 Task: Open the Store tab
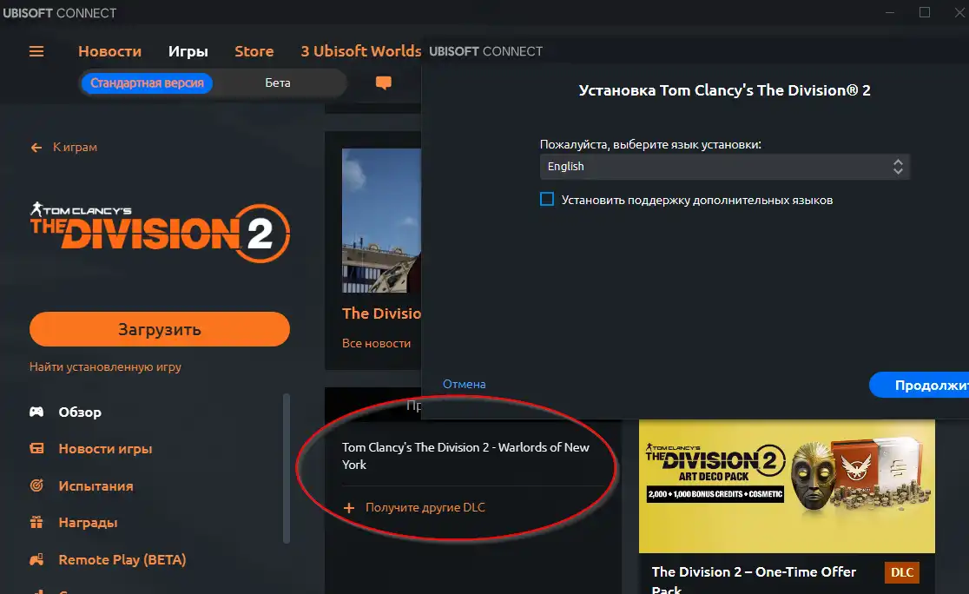(x=254, y=51)
